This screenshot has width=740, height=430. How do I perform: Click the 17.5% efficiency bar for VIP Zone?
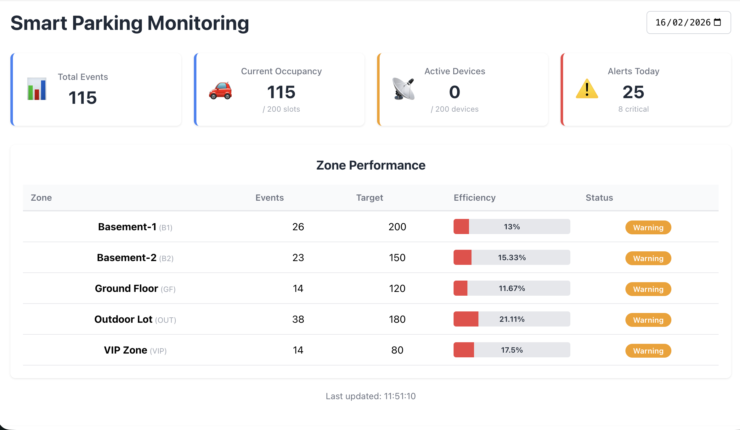[x=512, y=350]
